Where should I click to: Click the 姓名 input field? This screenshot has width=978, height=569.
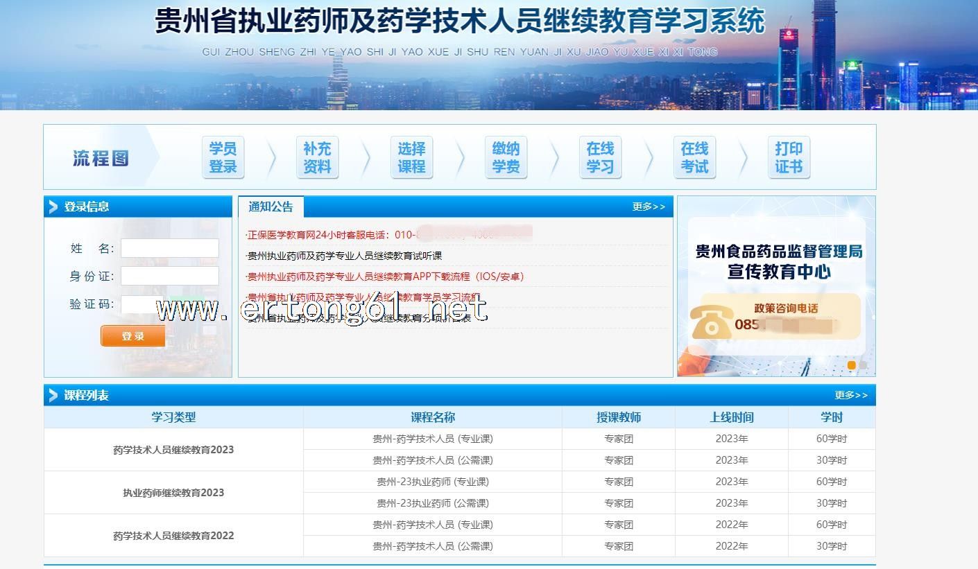[x=170, y=248]
